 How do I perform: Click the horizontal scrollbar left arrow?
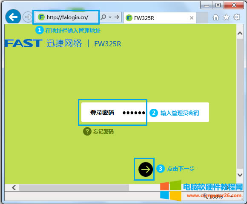tap(14, 187)
